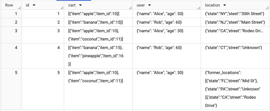The image size is (270, 111).
Task: Open the user column dropdown arrow
Action: pyautogui.click(x=149, y=5)
